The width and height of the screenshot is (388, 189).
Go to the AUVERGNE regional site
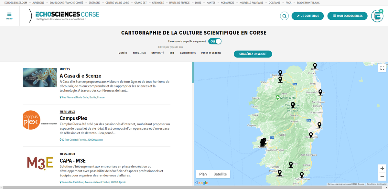[38, 3]
